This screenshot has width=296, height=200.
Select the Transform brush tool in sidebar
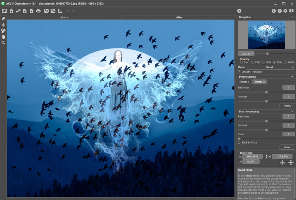(3, 19)
